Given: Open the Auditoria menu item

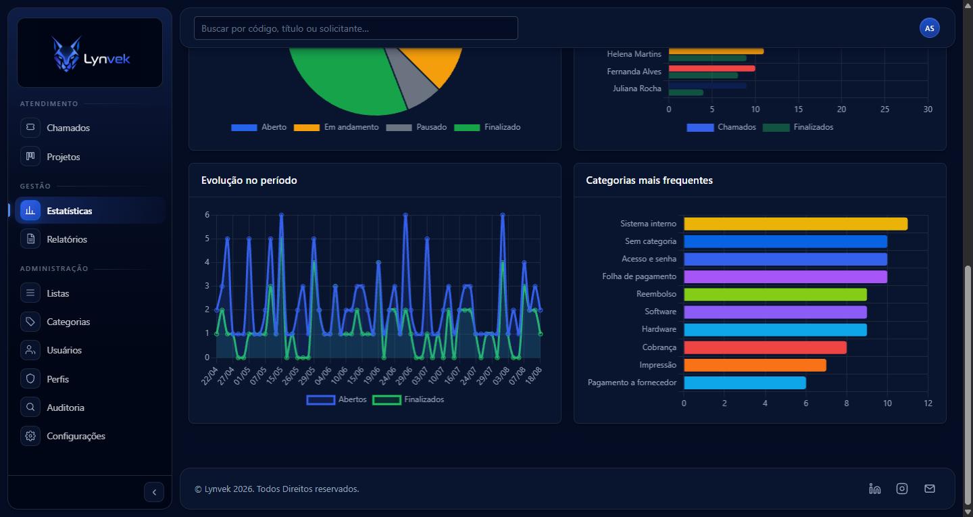Looking at the screenshot, I should click(x=90, y=408).
